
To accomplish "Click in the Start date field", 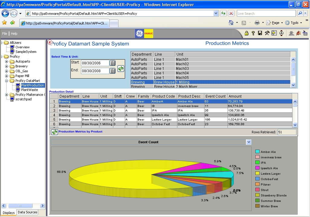I will pos(95,63).
